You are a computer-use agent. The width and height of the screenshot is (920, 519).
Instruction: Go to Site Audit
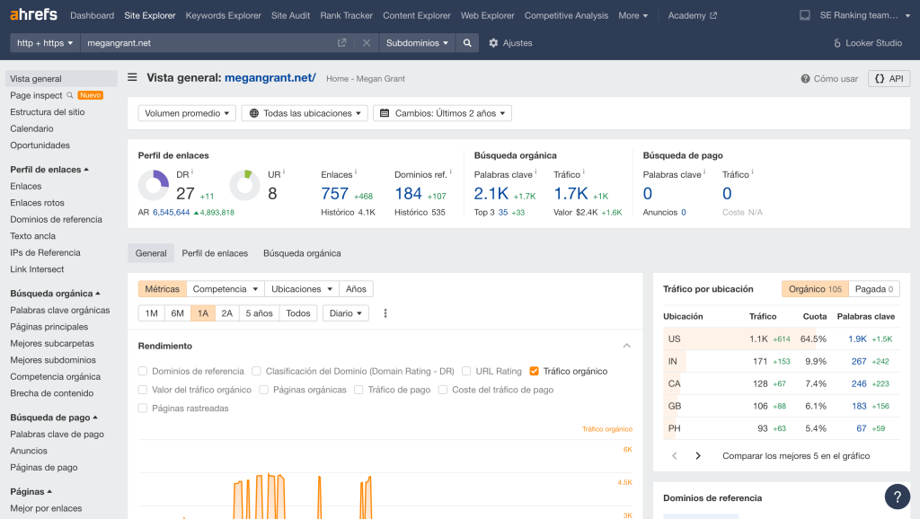(x=290, y=15)
